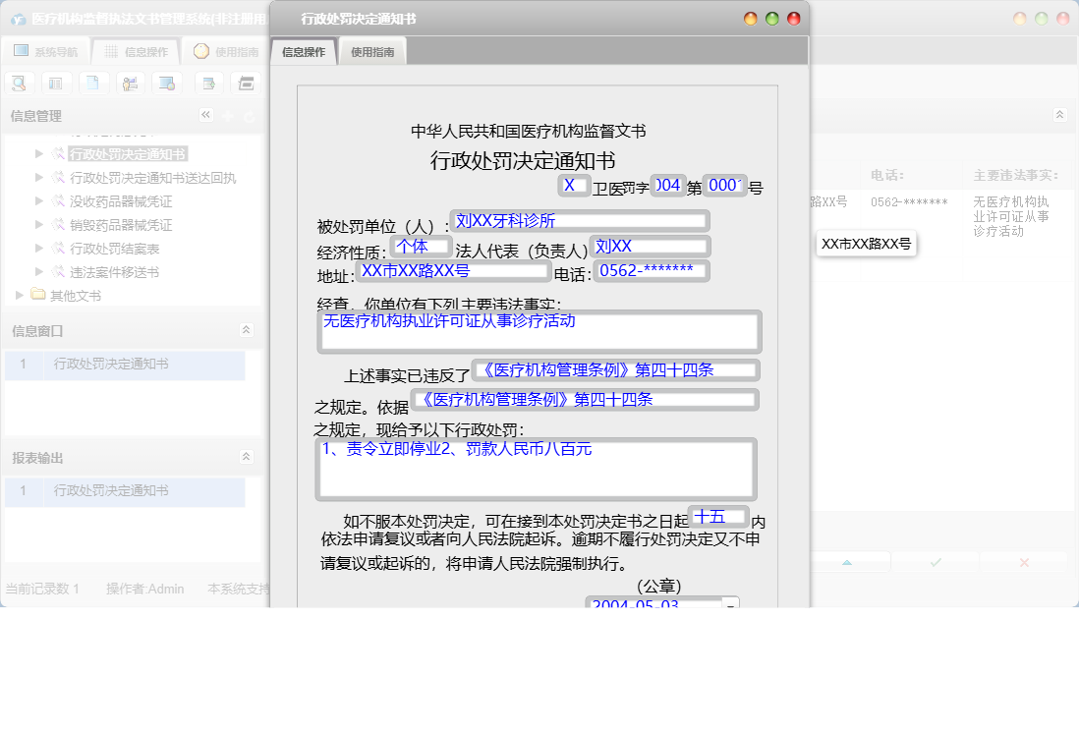Viewport: 1079px width, 732px height.
Task: Click the gavel icon beside 行政处罚结案表
Action: [59, 249]
